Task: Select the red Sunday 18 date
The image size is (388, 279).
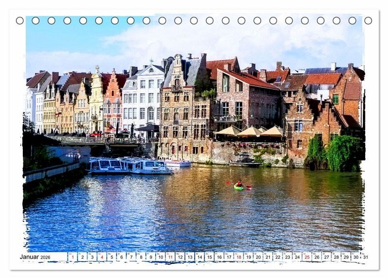Action: coord(239,257)
